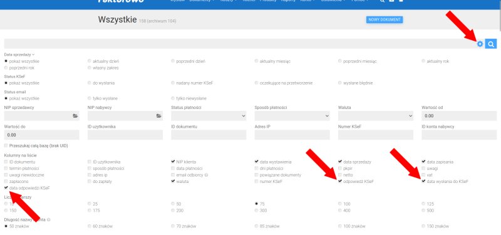This screenshot has width=501, height=235.
Task: Toggle data wysłania do KSeF checkbox
Action: pos(423,181)
